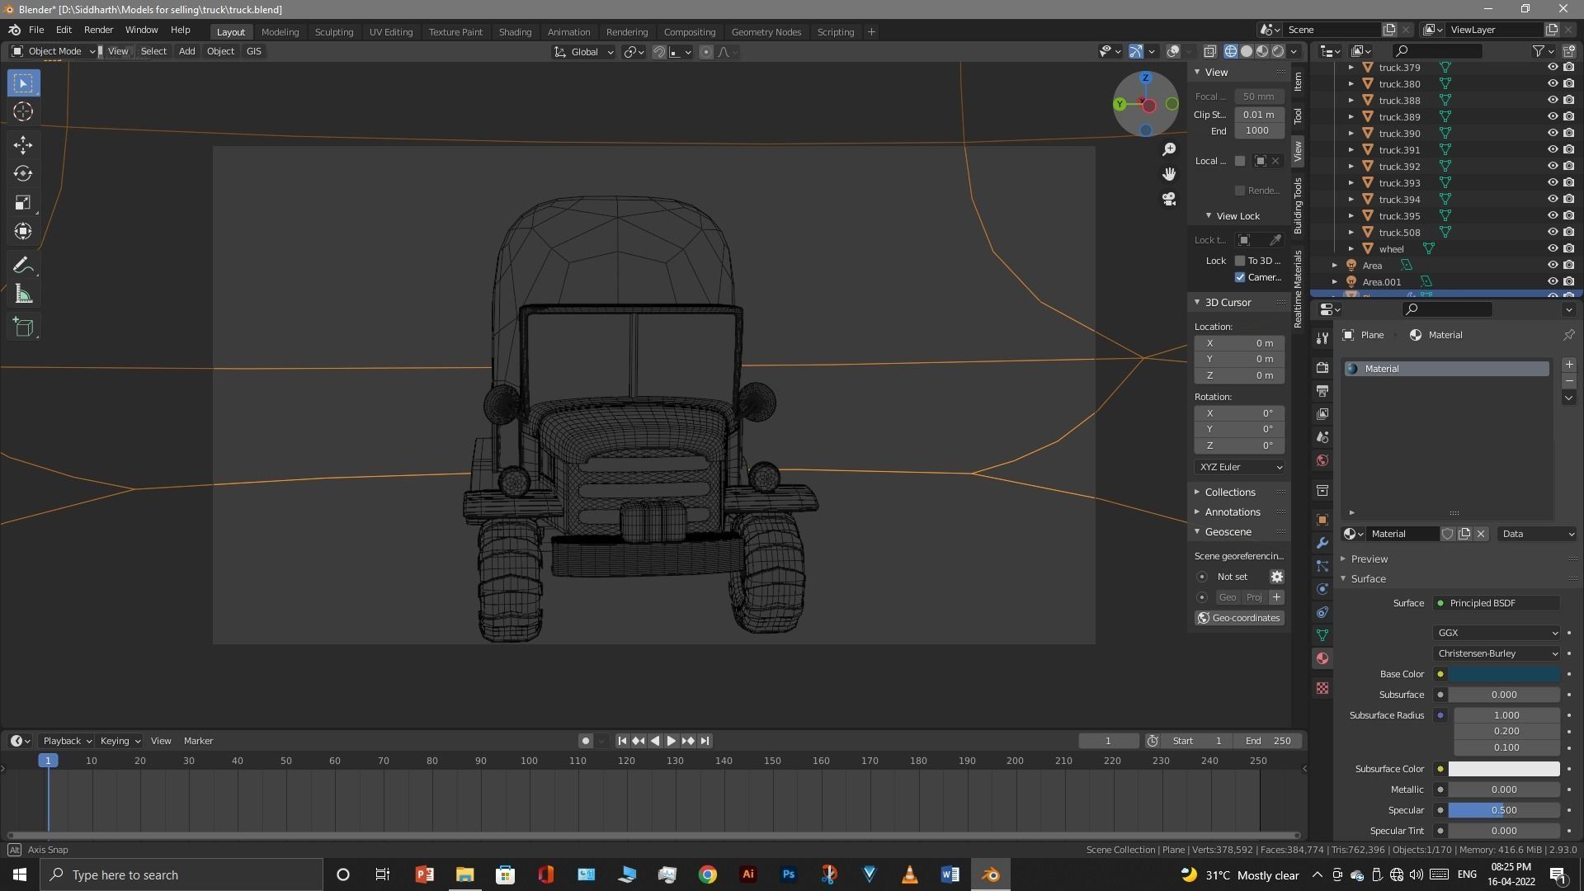This screenshot has width=1584, height=891.
Task: Toggle wheel object visibility eye
Action: (x=1552, y=249)
